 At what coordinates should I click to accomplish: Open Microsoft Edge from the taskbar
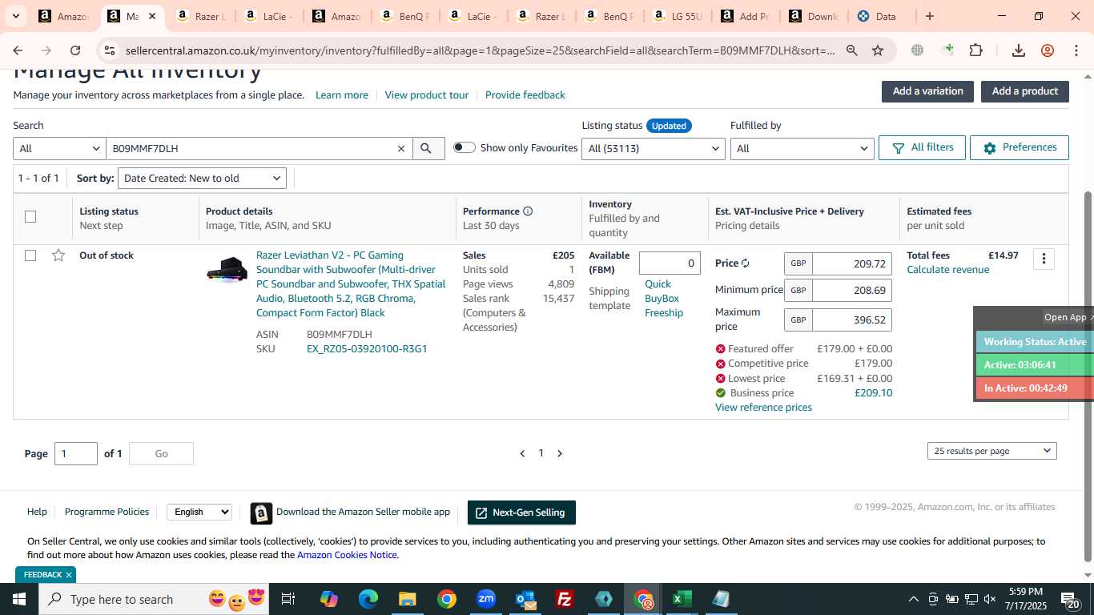coord(368,599)
